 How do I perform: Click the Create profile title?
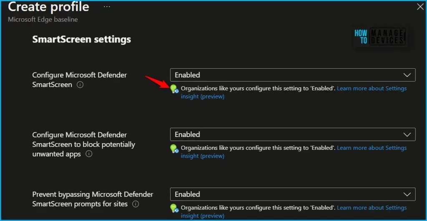48,7
